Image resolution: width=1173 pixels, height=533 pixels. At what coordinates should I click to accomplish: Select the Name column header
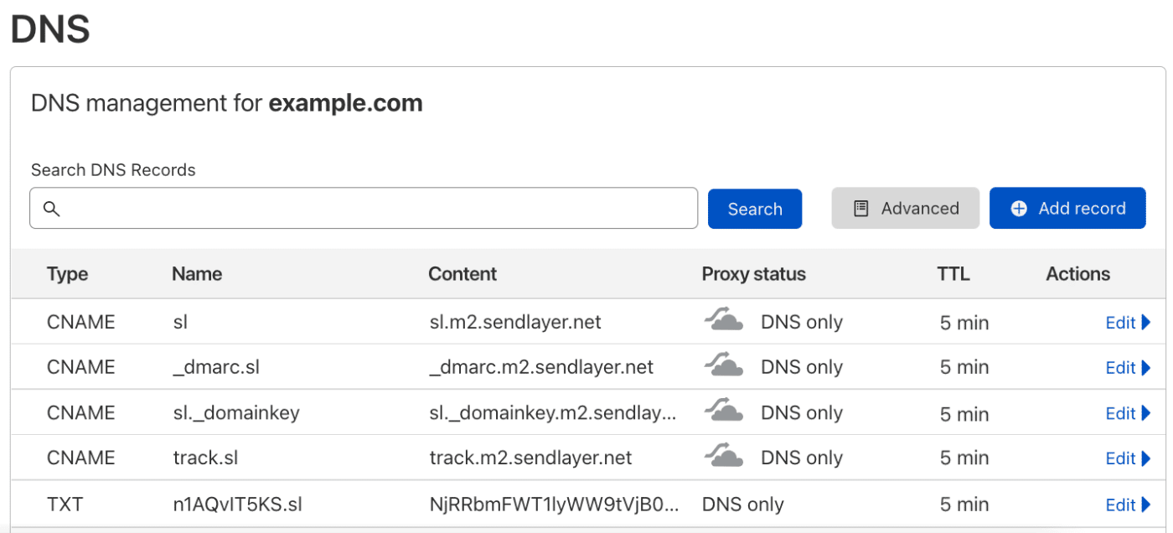(x=197, y=274)
